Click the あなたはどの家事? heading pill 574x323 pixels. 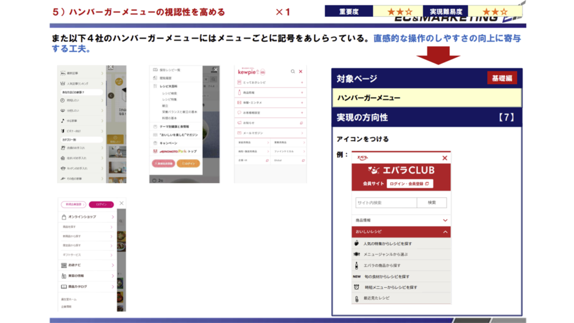pos(81,92)
